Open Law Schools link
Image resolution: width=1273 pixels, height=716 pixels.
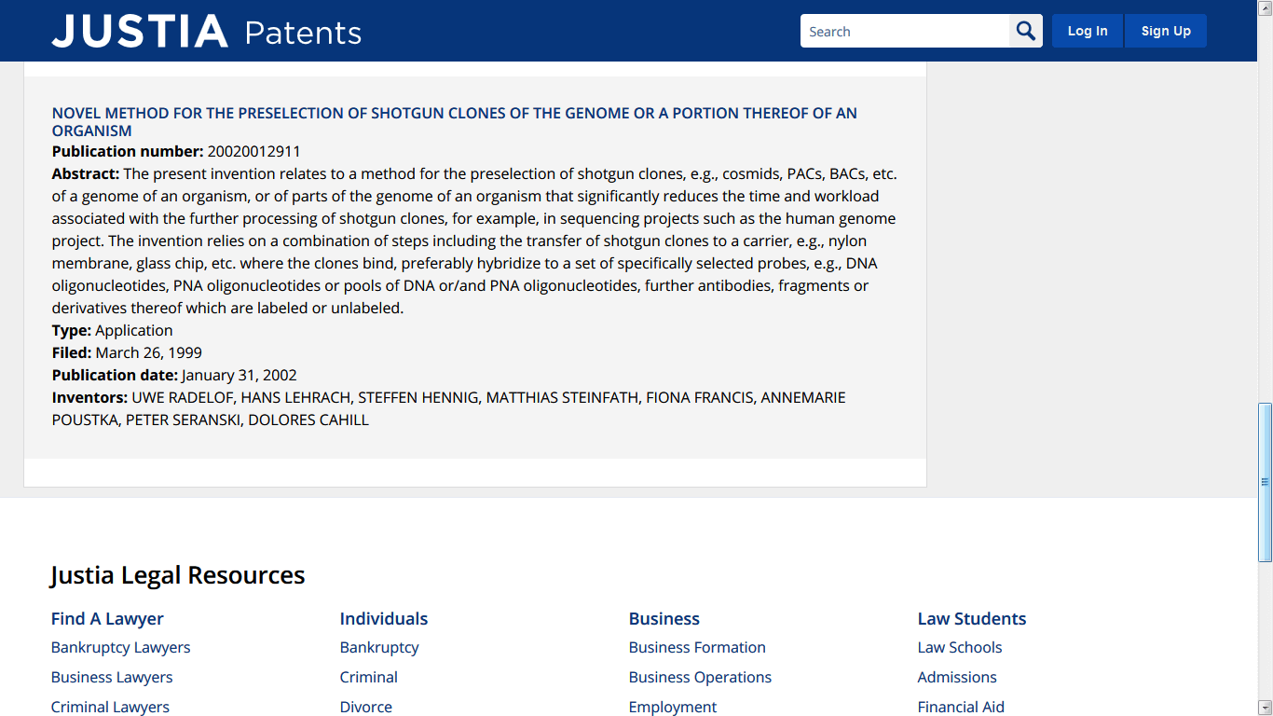[960, 647]
